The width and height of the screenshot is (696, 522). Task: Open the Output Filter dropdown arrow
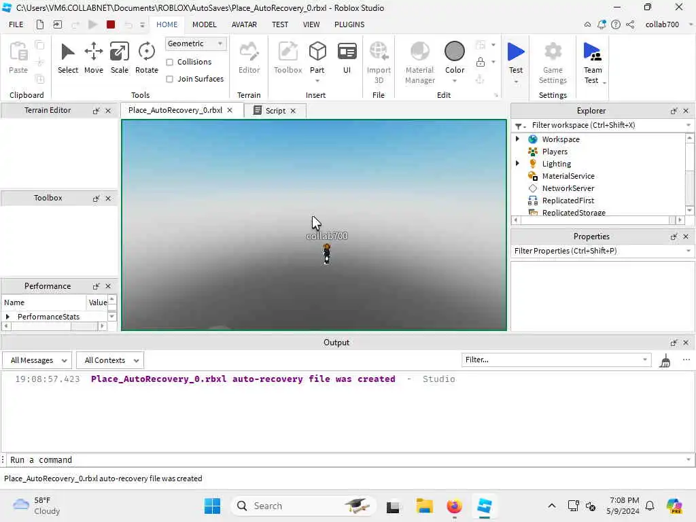coord(645,360)
